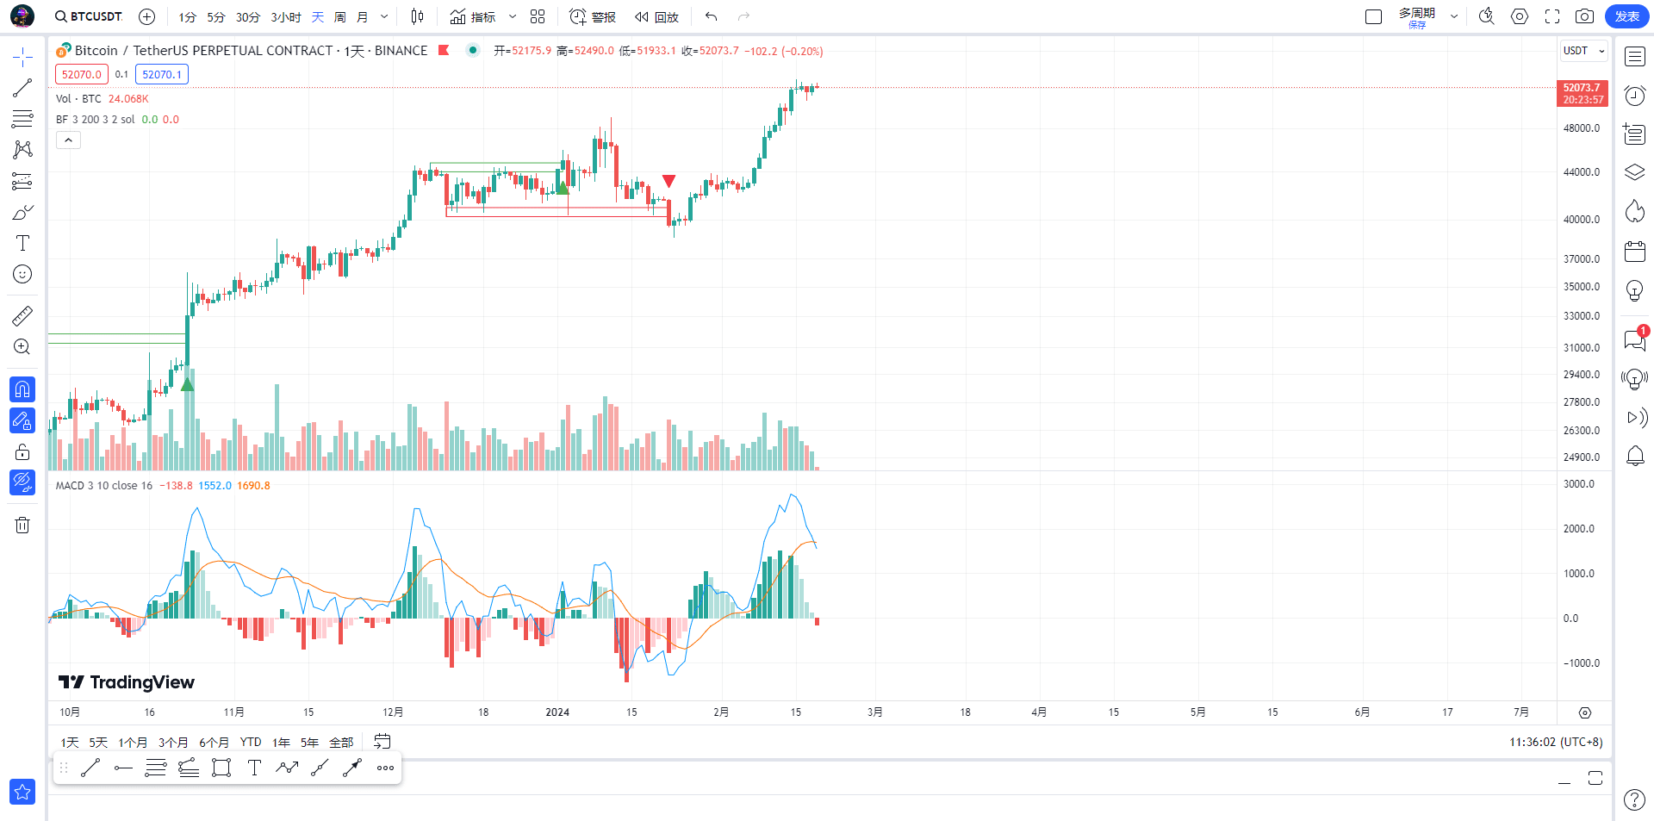The width and height of the screenshot is (1654, 821).
Task: Select the brush drawing tool
Action: [x=22, y=212]
